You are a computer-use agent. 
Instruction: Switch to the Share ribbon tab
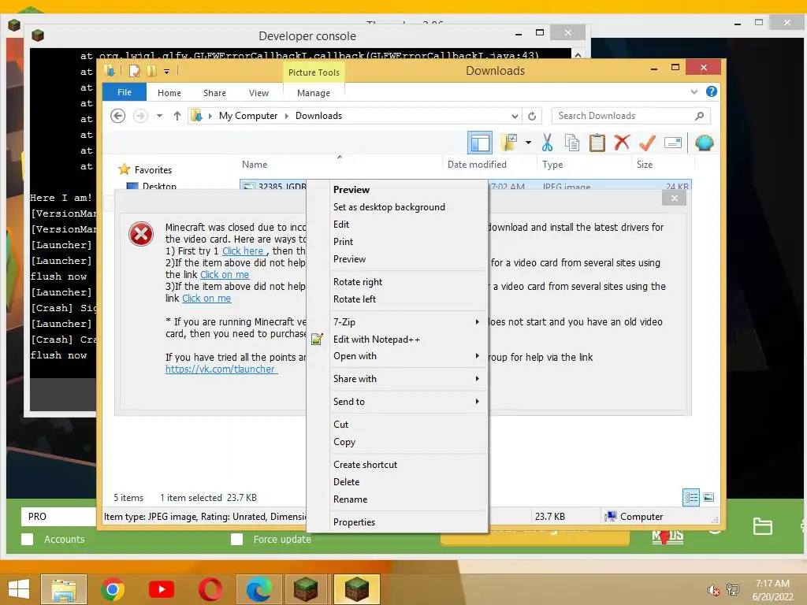tap(214, 93)
